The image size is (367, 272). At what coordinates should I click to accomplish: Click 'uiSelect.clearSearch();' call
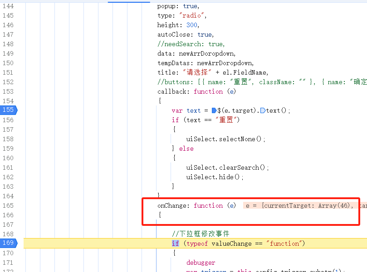[227, 167]
